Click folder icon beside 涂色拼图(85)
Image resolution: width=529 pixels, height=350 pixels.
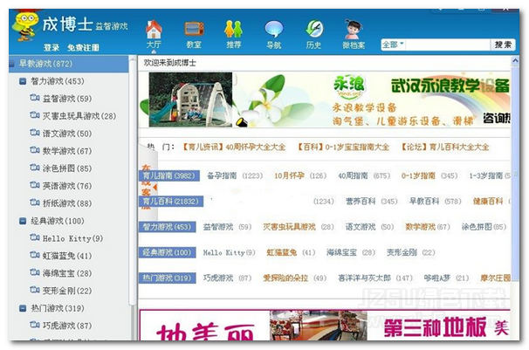click(x=35, y=168)
